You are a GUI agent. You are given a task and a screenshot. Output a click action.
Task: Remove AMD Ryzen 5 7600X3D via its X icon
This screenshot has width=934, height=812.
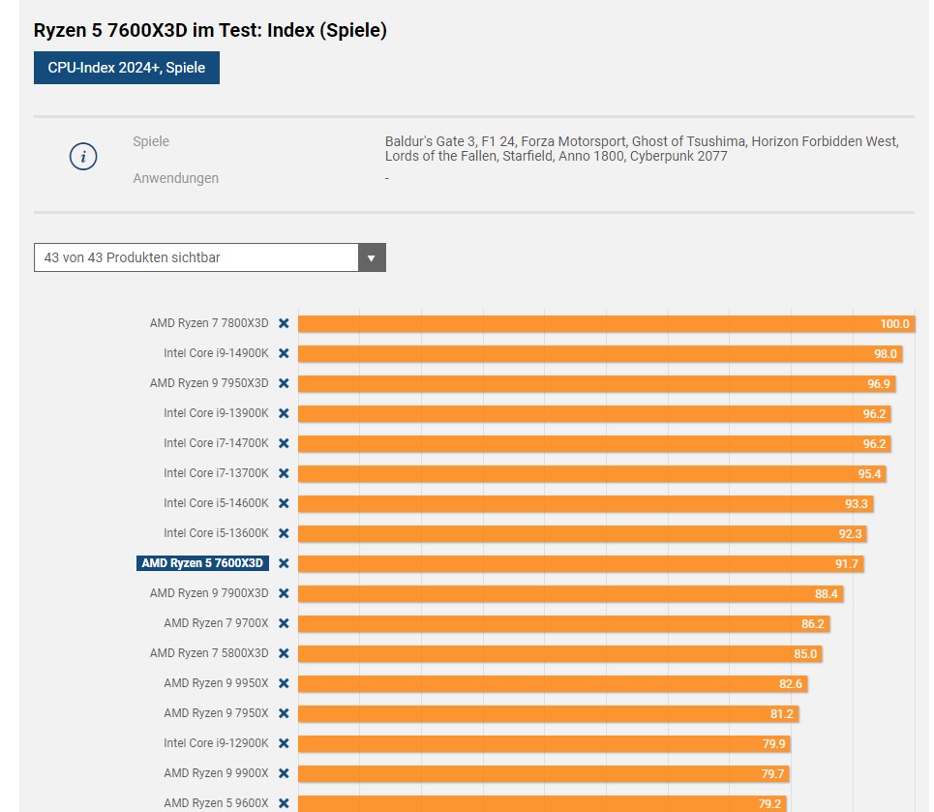(x=284, y=563)
